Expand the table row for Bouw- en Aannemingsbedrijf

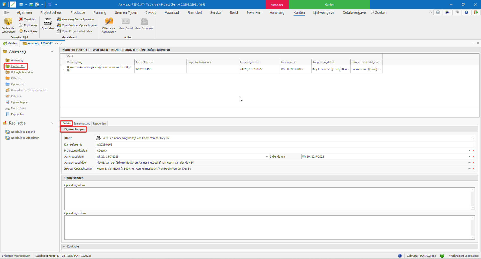(x=63, y=69)
